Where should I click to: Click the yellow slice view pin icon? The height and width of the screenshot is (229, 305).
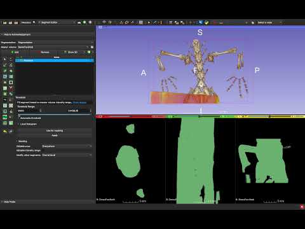240,116
